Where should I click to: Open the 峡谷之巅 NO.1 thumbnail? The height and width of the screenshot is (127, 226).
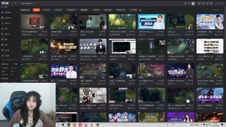[181, 71]
